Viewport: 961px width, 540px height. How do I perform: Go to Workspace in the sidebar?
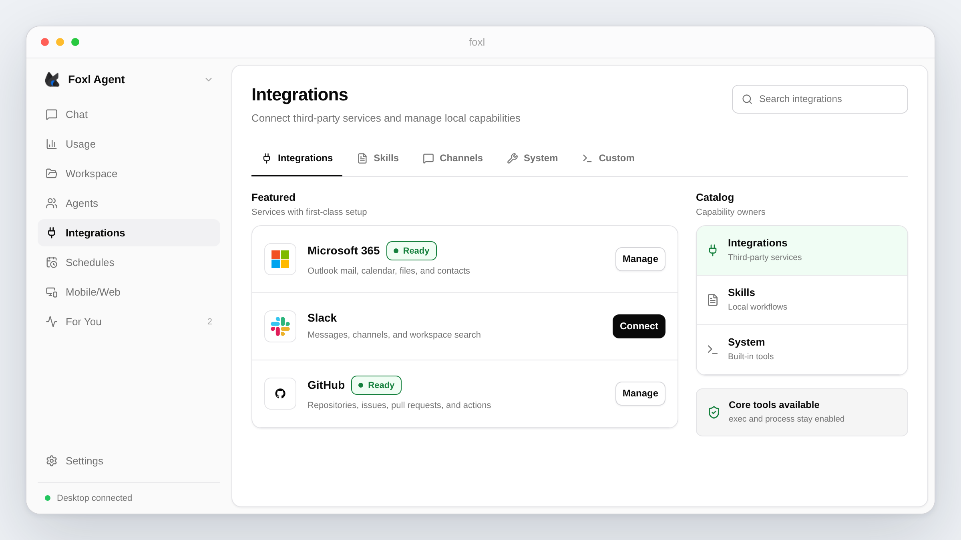(129, 174)
